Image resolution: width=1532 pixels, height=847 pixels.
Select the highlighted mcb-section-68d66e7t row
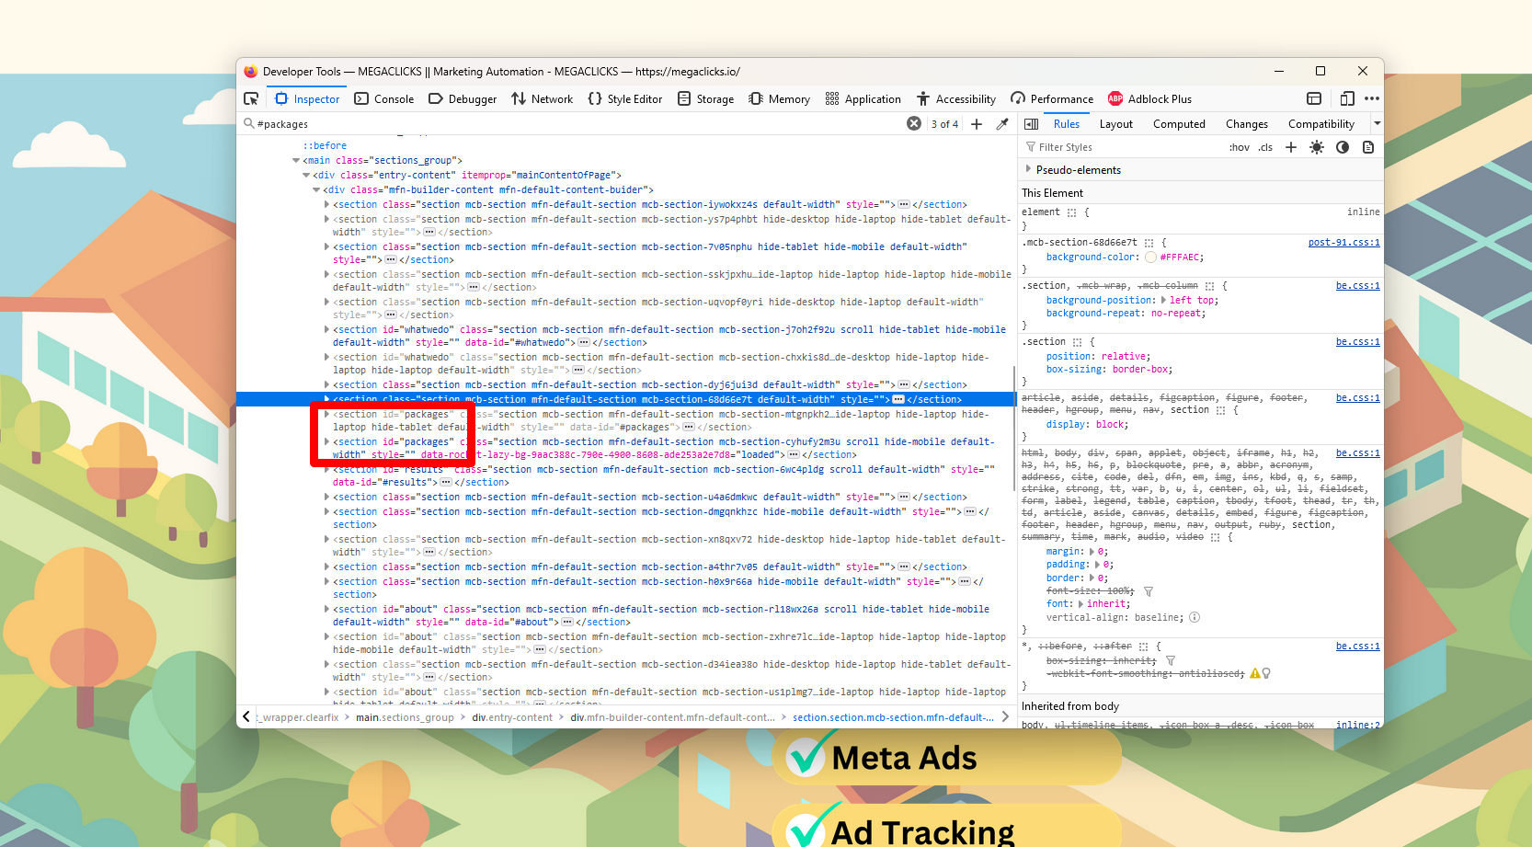pos(625,399)
